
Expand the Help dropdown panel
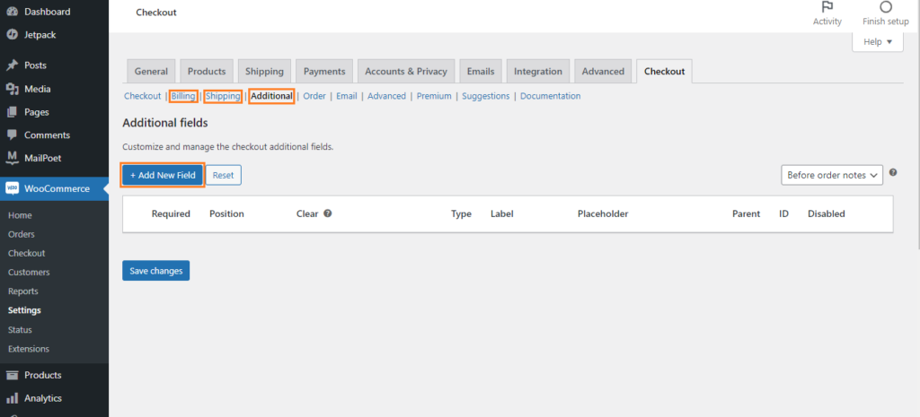pos(878,42)
